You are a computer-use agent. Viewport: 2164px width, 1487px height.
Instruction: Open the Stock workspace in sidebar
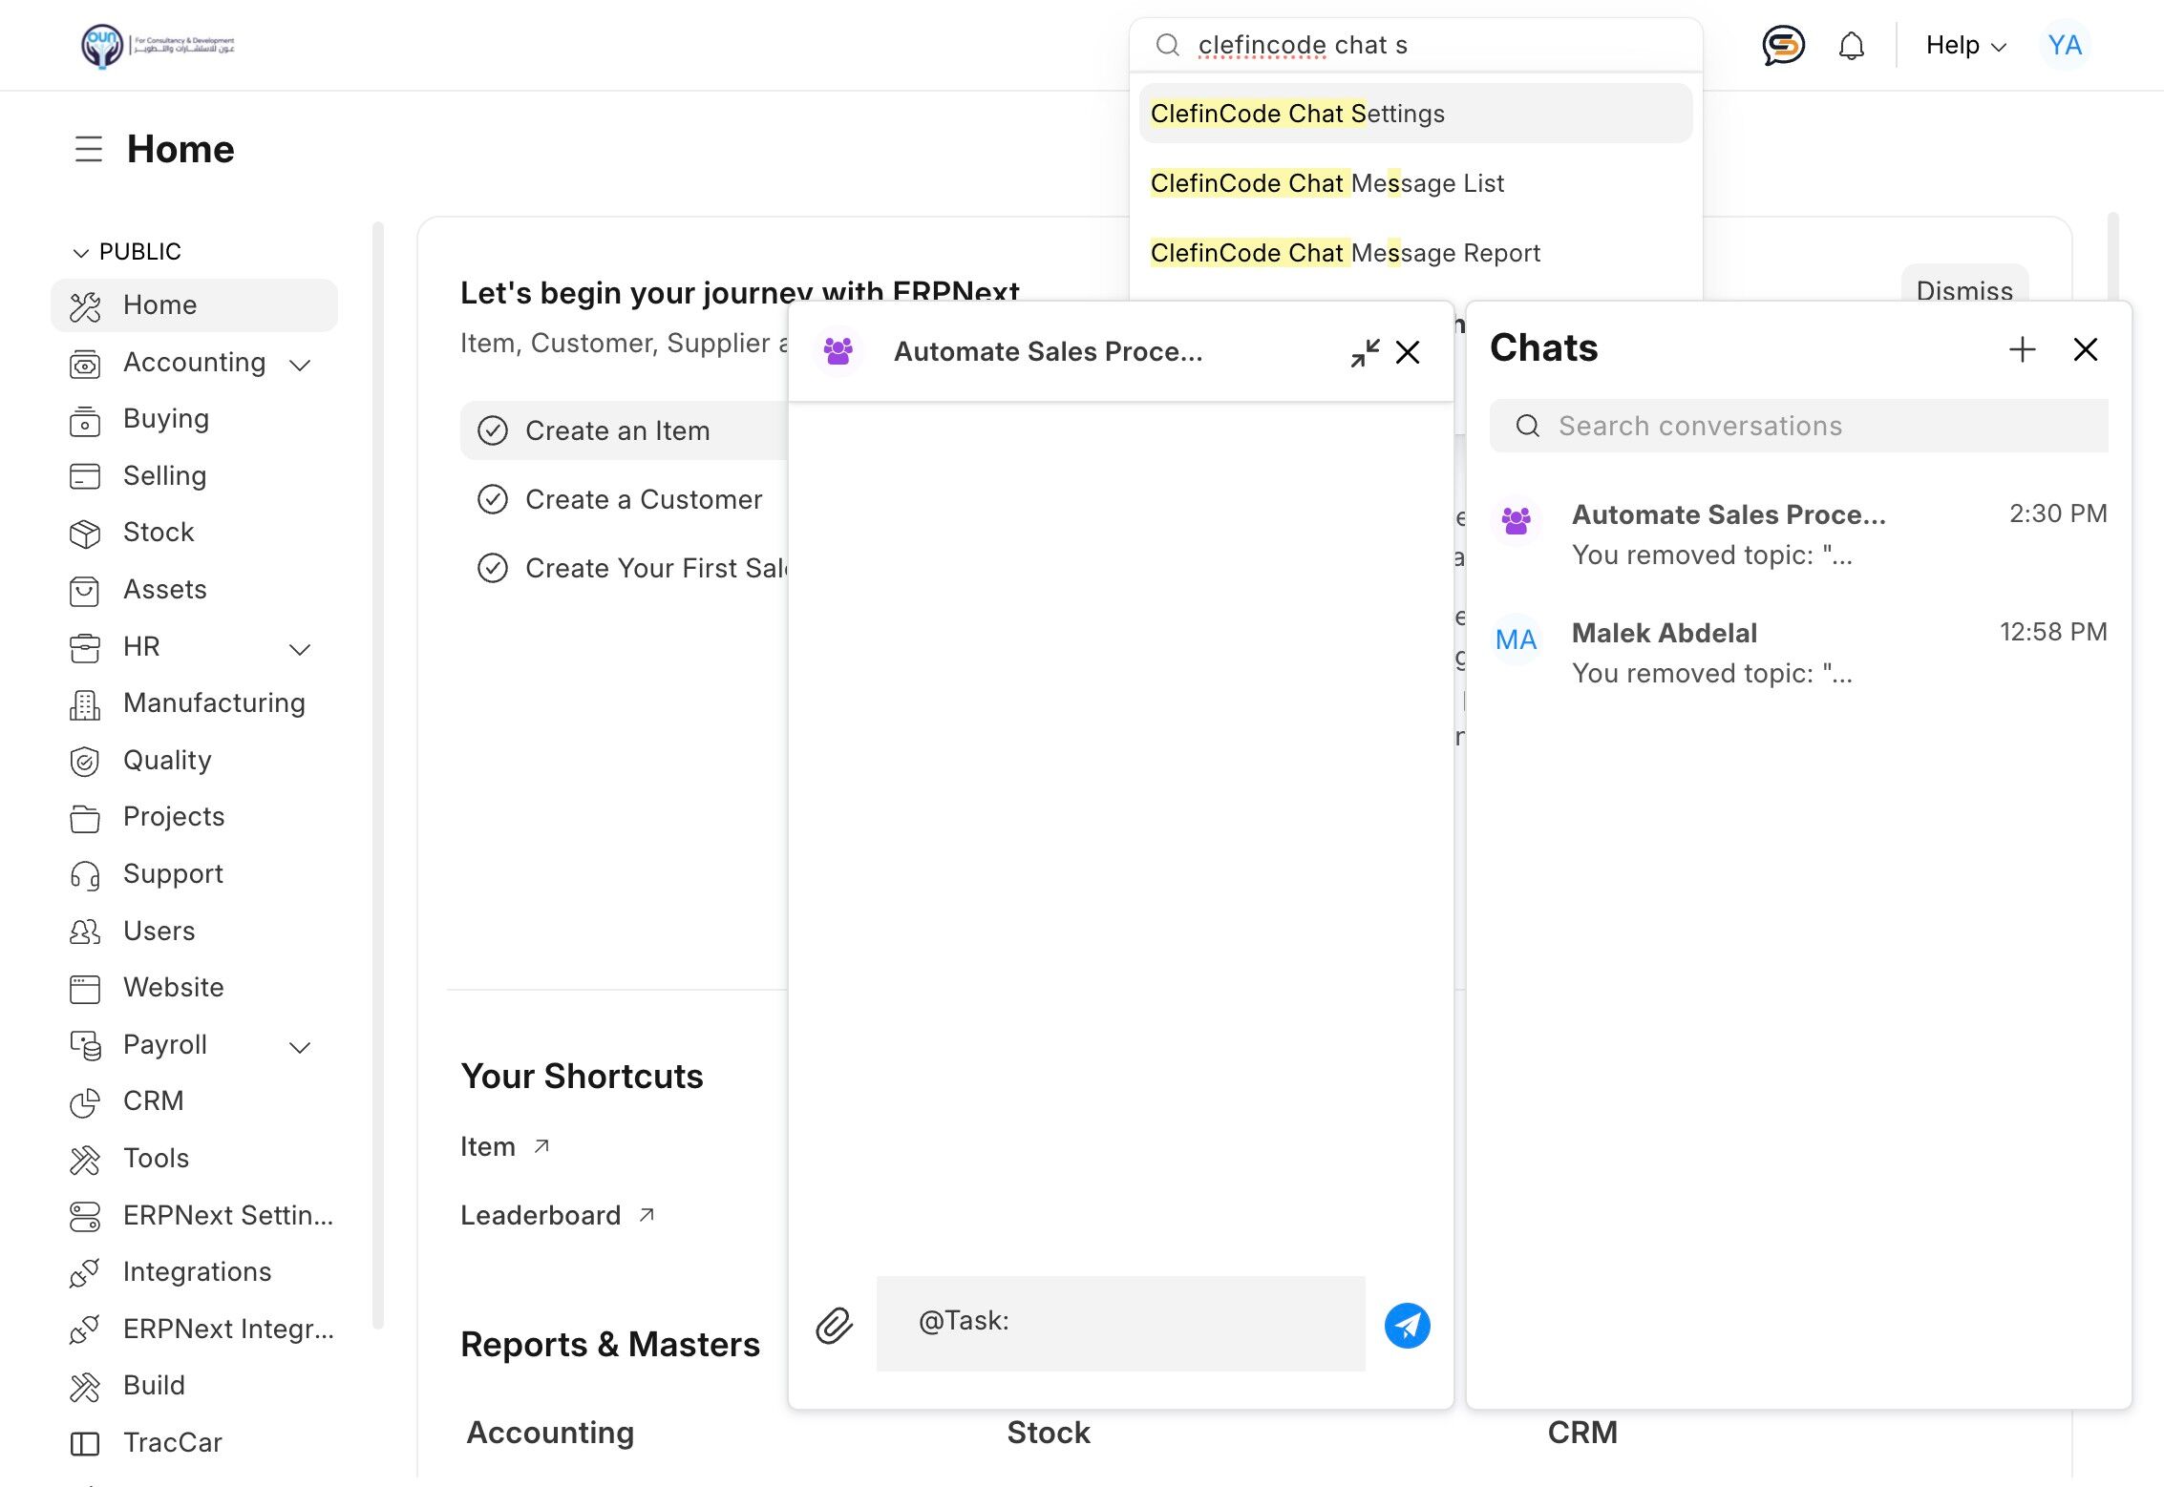click(159, 532)
